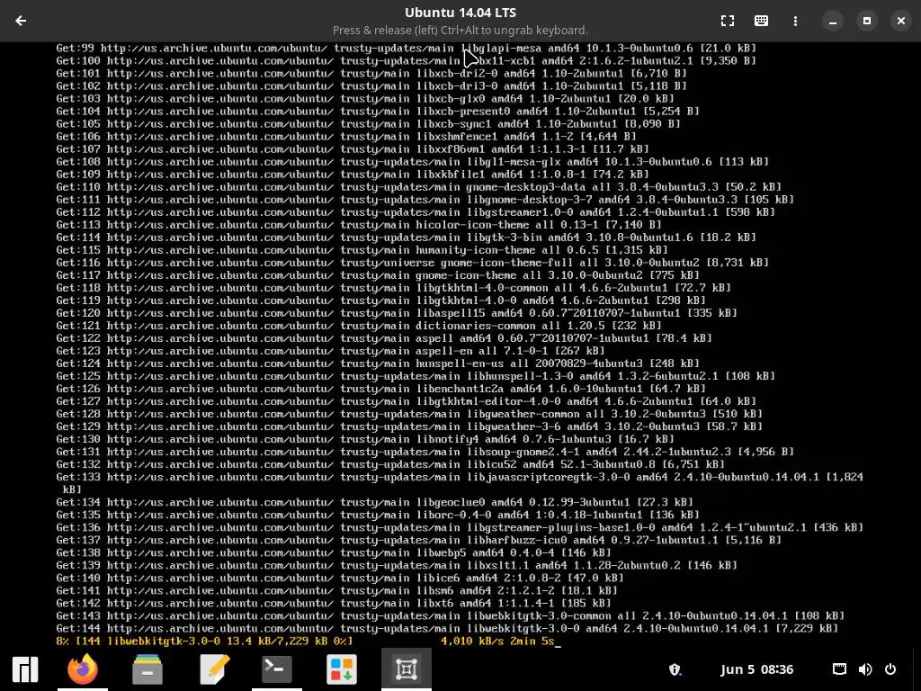Enter fullscreen mode for the VM
921x691 pixels.
pyautogui.click(x=727, y=21)
